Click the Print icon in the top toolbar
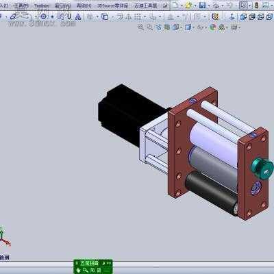 point(216,5)
